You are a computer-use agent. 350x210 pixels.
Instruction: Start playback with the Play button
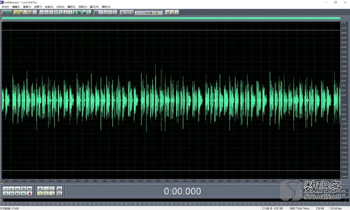[12, 189]
